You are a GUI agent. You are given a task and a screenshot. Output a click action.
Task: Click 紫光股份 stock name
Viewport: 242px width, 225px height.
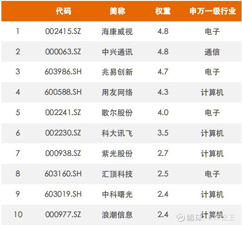point(117,154)
